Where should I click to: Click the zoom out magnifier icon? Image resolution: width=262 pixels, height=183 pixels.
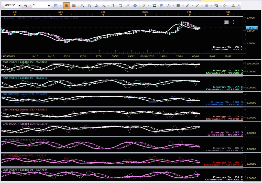(89, 5)
